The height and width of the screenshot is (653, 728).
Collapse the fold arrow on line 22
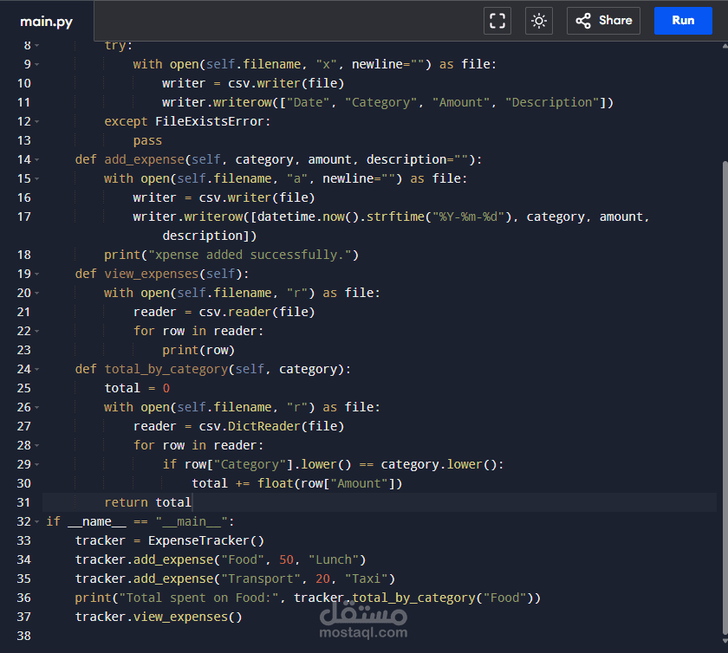coord(36,331)
